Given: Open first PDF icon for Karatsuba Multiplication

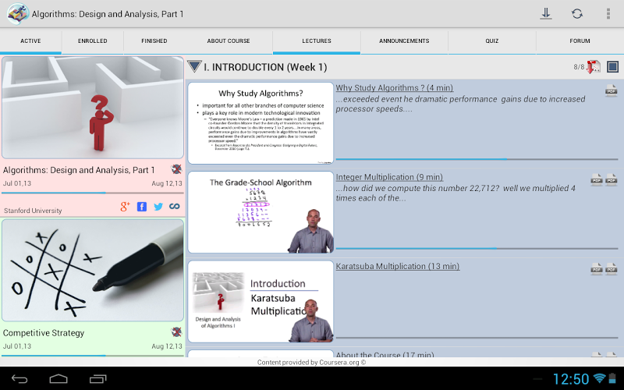Looking at the screenshot, I should tap(596, 269).
